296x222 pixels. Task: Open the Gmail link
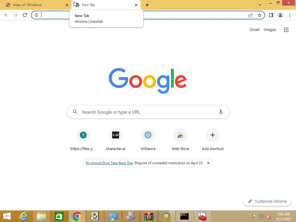click(254, 30)
